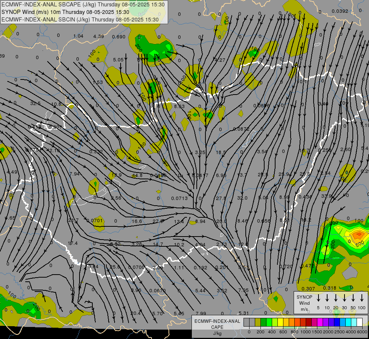Click the map value 0.0701

pyautogui.click(x=95, y=220)
